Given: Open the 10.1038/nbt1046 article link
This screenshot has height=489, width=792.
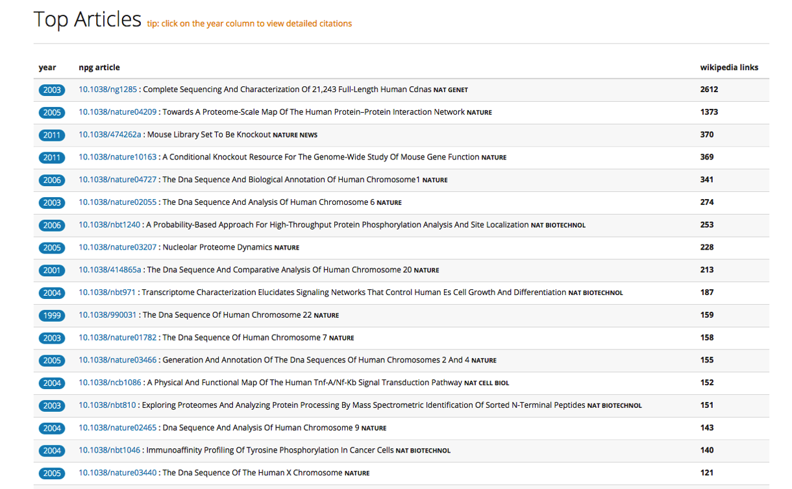Looking at the screenshot, I should tap(110, 450).
